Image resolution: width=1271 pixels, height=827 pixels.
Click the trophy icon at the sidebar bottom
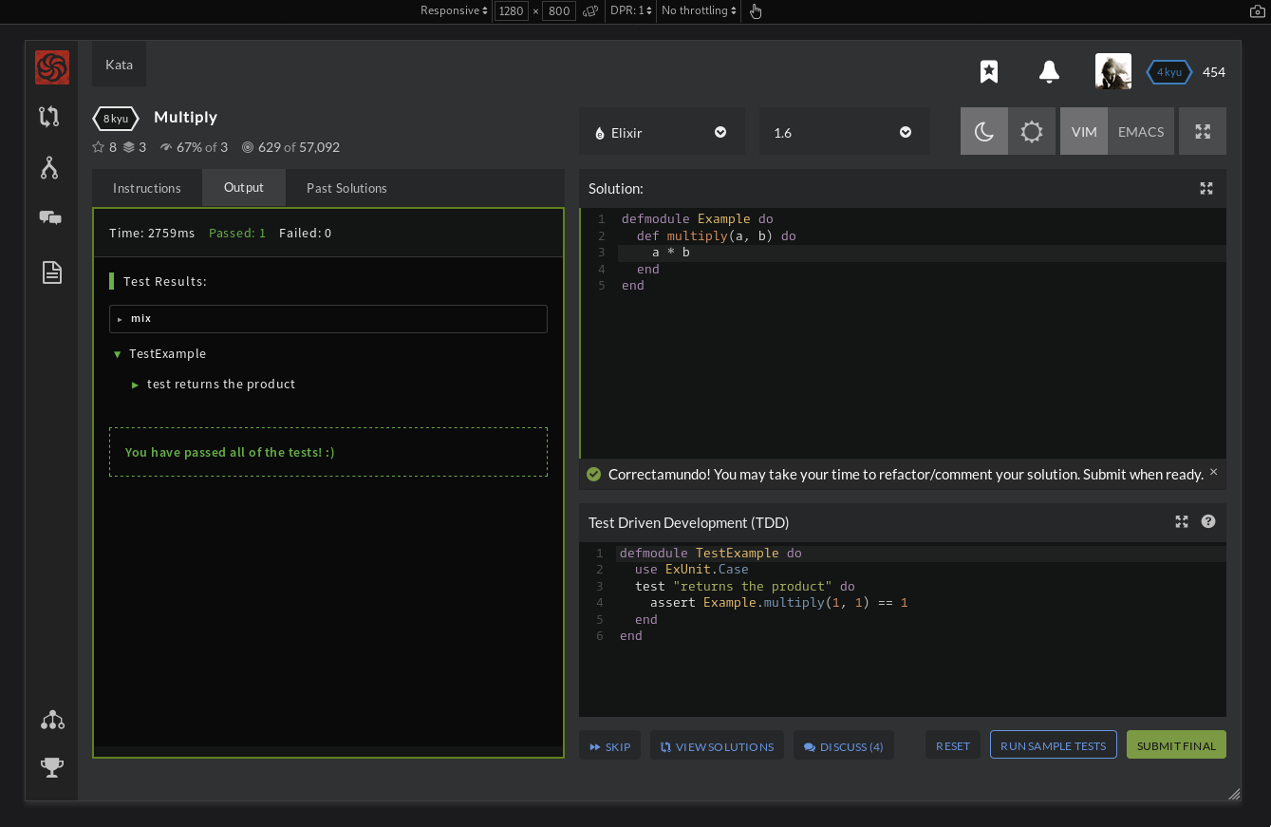(x=51, y=767)
